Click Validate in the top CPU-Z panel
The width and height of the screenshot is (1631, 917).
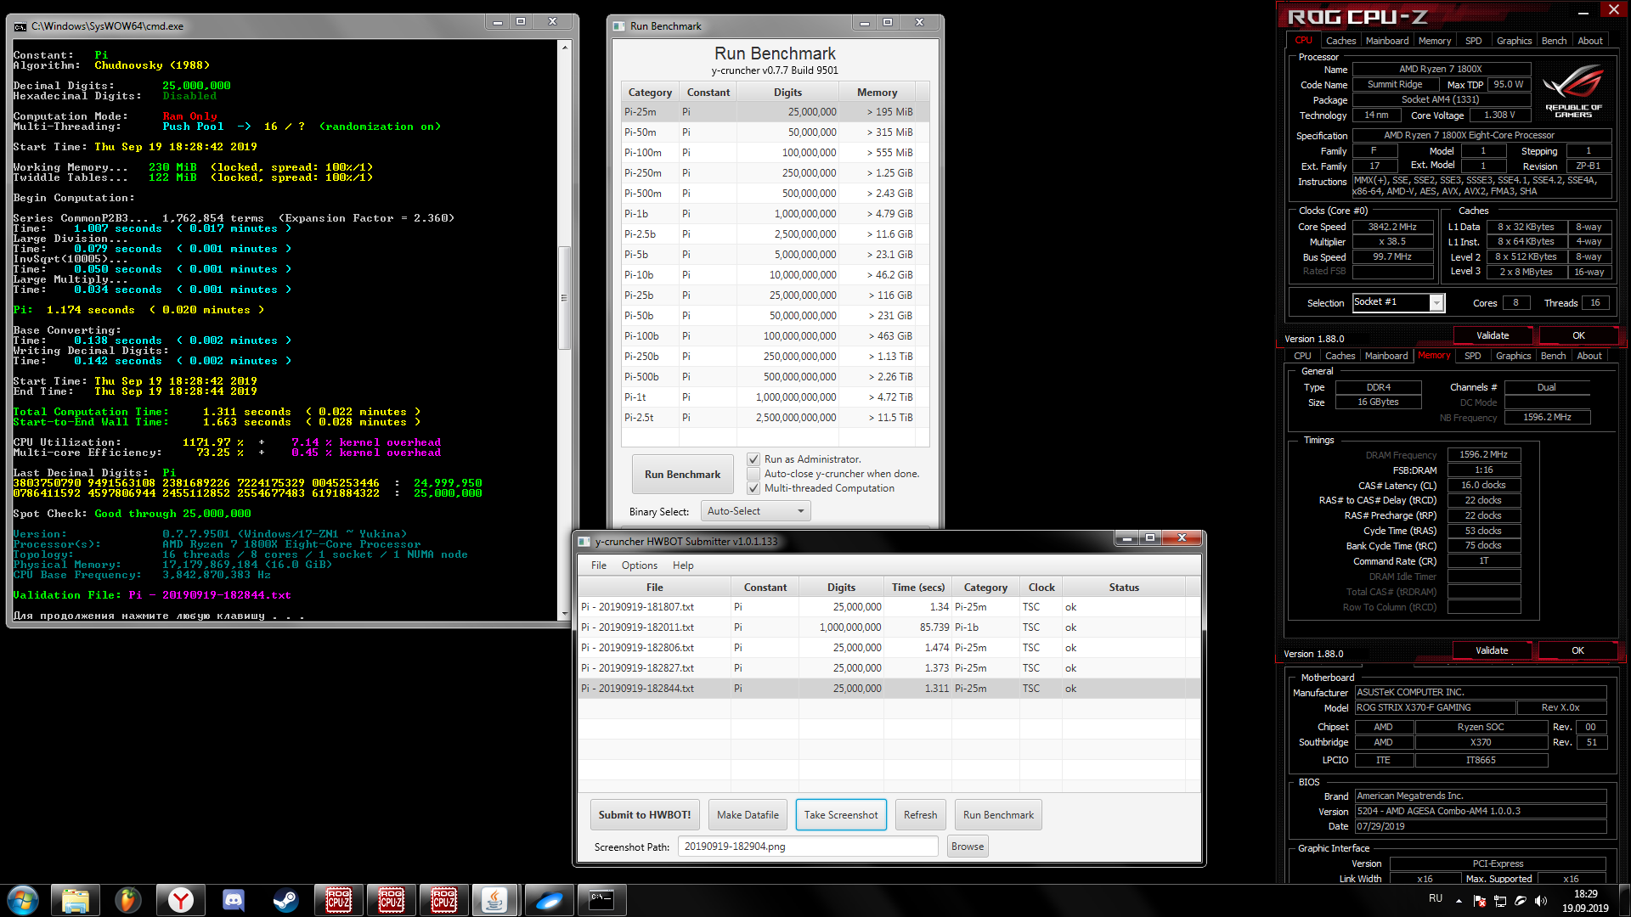(x=1493, y=335)
